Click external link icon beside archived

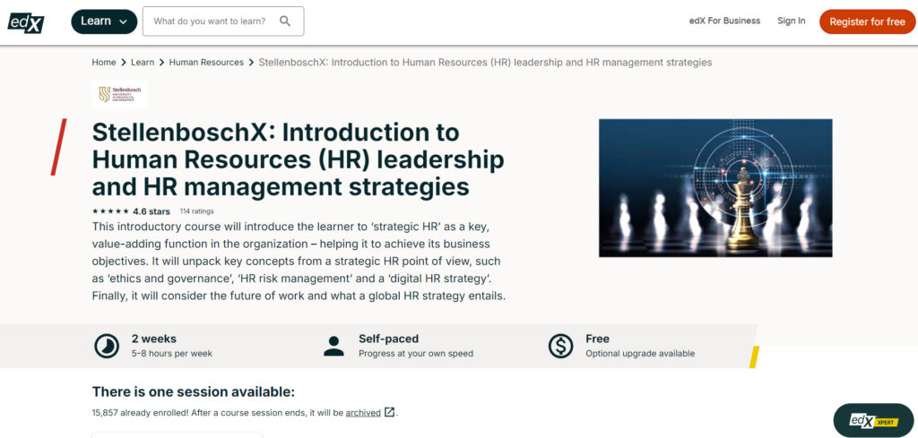389,412
